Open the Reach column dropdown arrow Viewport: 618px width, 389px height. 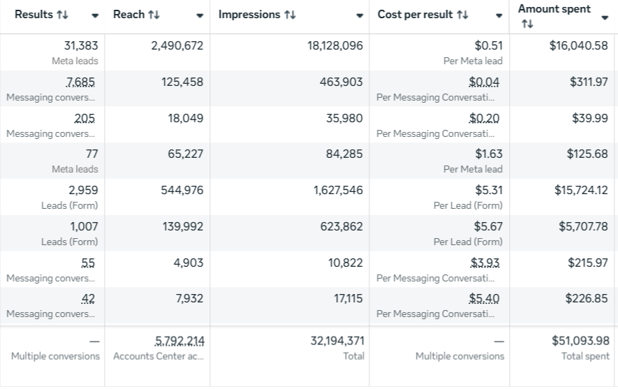(x=200, y=16)
